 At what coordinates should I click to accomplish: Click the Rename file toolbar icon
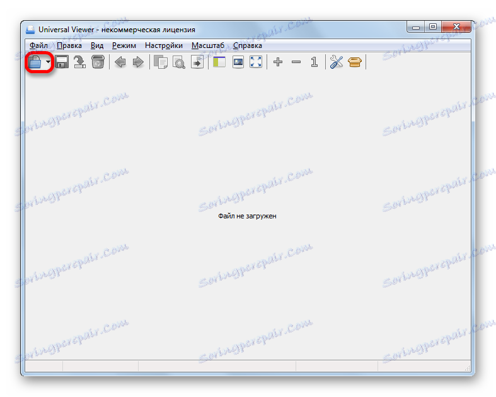pos(79,62)
